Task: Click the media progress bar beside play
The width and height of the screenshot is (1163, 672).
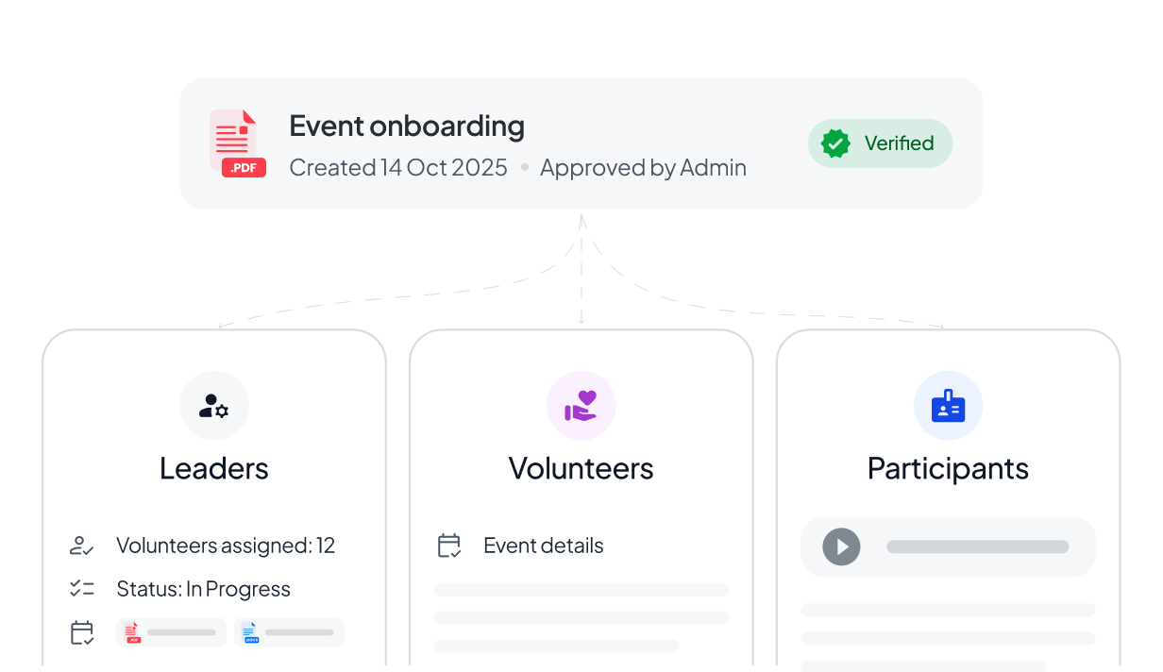Action: pos(977,546)
